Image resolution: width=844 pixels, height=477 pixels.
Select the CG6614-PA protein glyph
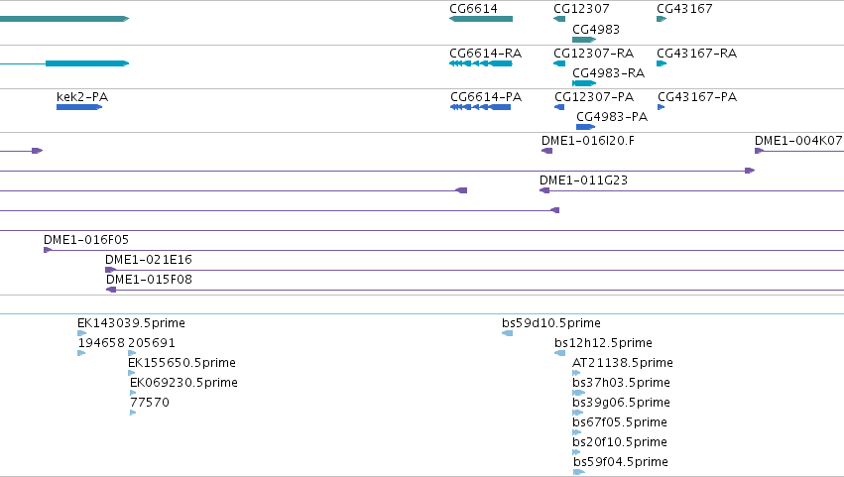tap(481, 107)
